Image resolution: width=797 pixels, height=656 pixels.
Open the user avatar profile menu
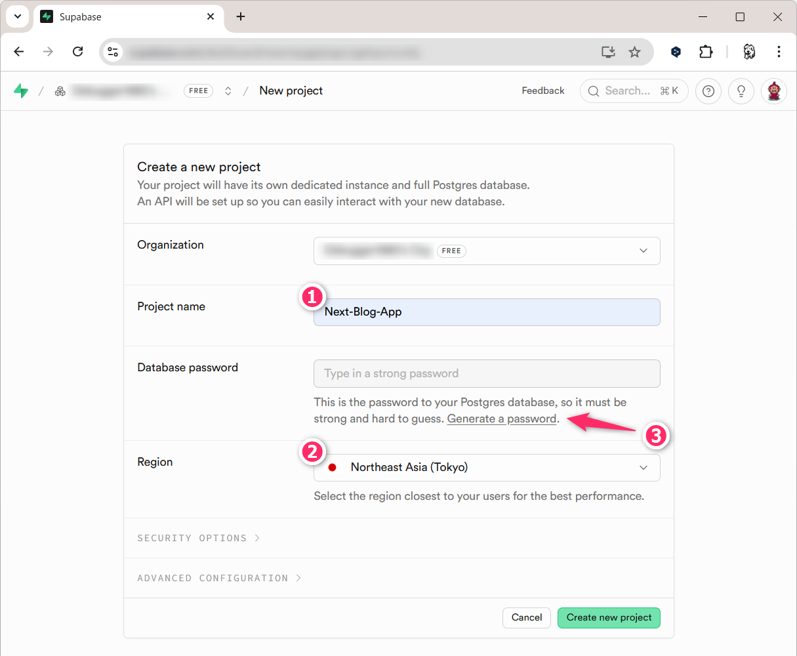point(773,91)
